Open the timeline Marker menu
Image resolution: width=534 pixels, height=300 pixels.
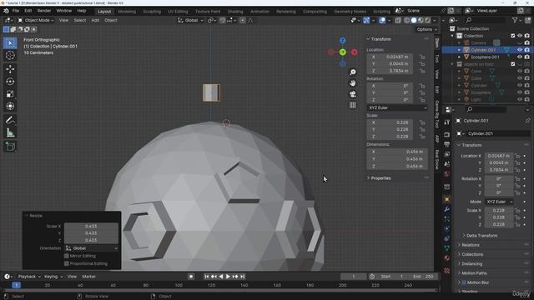89,277
